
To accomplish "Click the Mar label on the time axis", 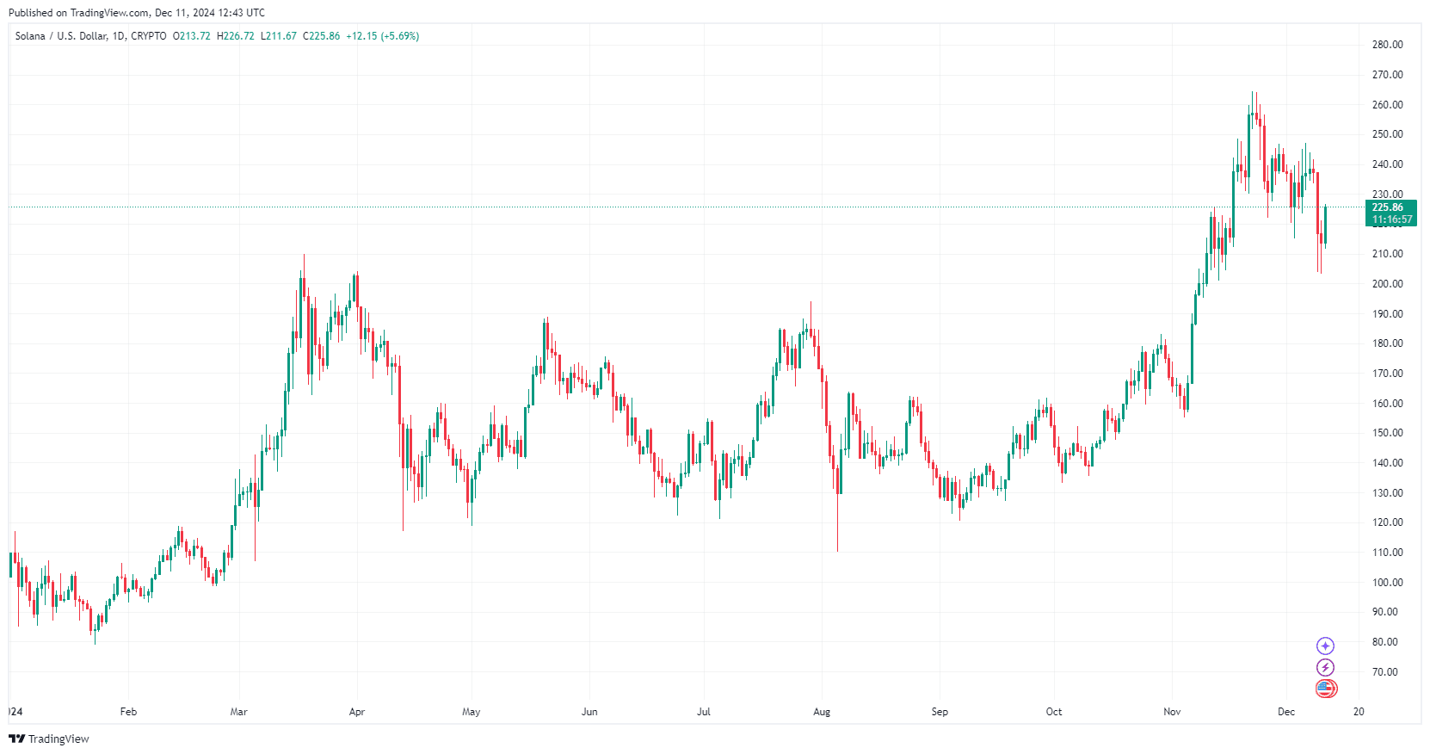I will tap(239, 712).
